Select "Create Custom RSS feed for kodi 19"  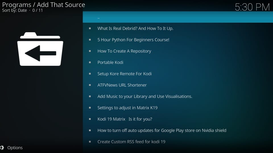coord(178,142)
